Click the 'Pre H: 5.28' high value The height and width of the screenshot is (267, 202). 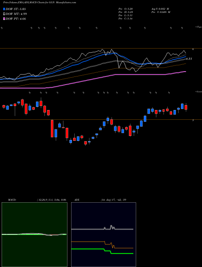pyautogui.click(x=126, y=12)
